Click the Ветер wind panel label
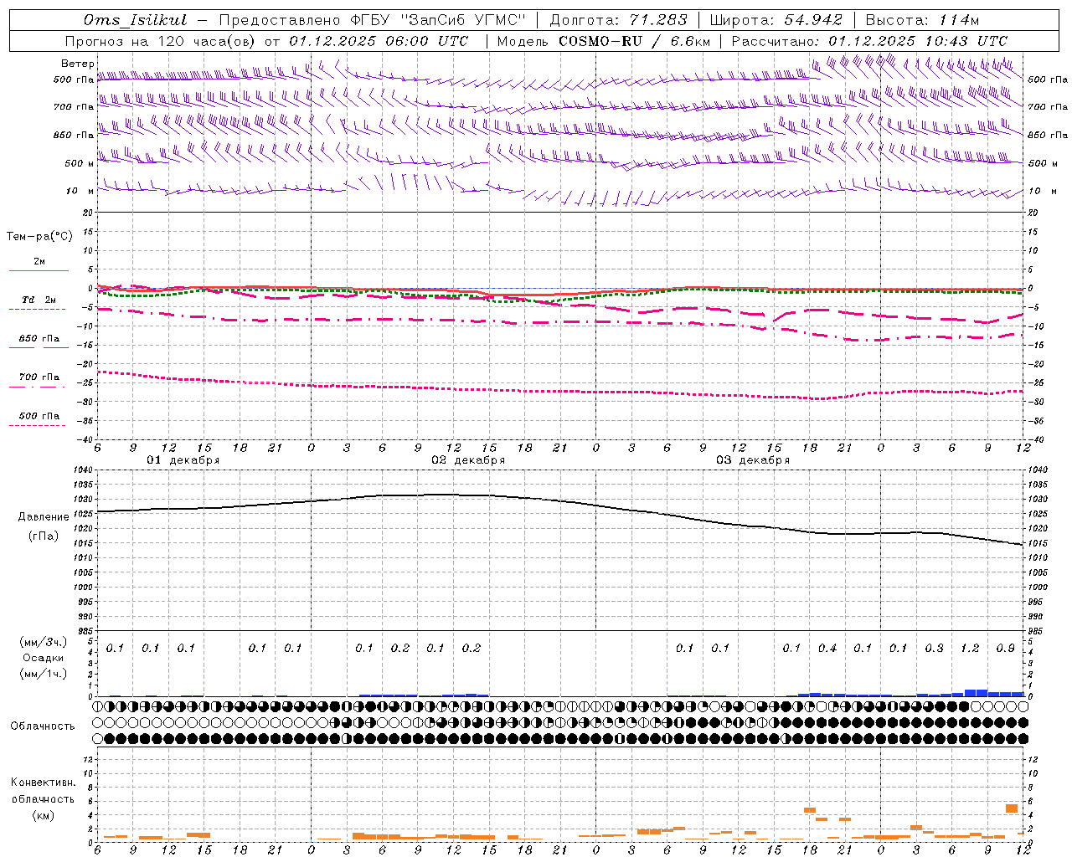The image size is (1072, 857). pos(78,64)
